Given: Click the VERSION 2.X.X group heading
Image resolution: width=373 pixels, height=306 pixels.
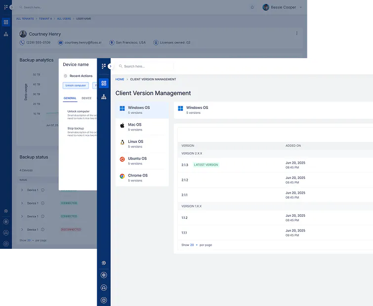Looking at the screenshot, I should 192,153.
